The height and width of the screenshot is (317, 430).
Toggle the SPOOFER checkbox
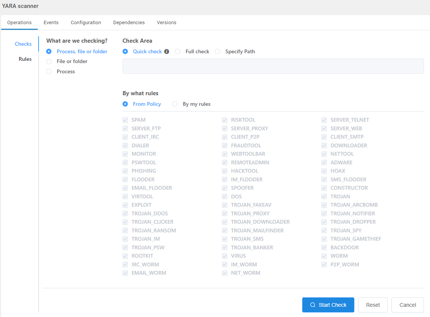[x=225, y=188]
